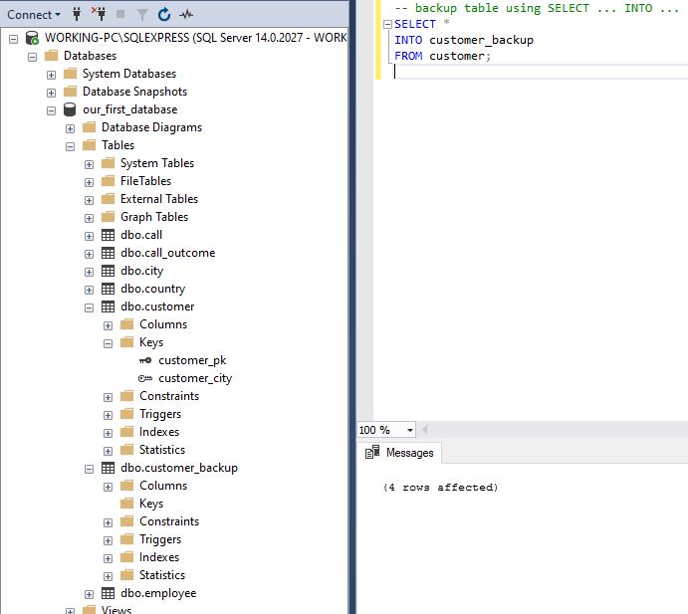Click the "FROM" keyword in the query
This screenshot has width=688, height=614.
coord(408,56)
